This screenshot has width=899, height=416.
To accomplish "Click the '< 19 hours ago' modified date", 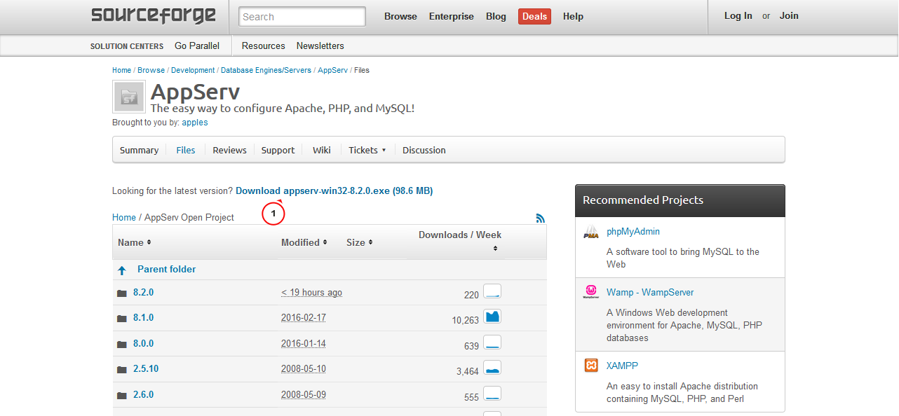I will [x=311, y=292].
